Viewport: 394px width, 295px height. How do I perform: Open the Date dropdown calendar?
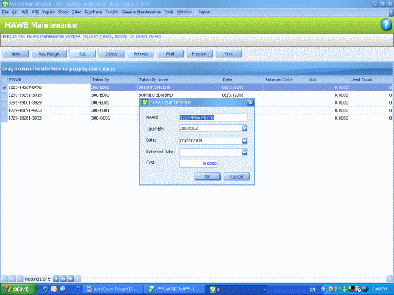point(244,141)
